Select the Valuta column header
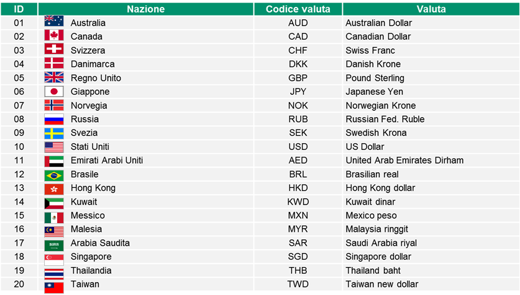520x295 pixels. (431, 9)
